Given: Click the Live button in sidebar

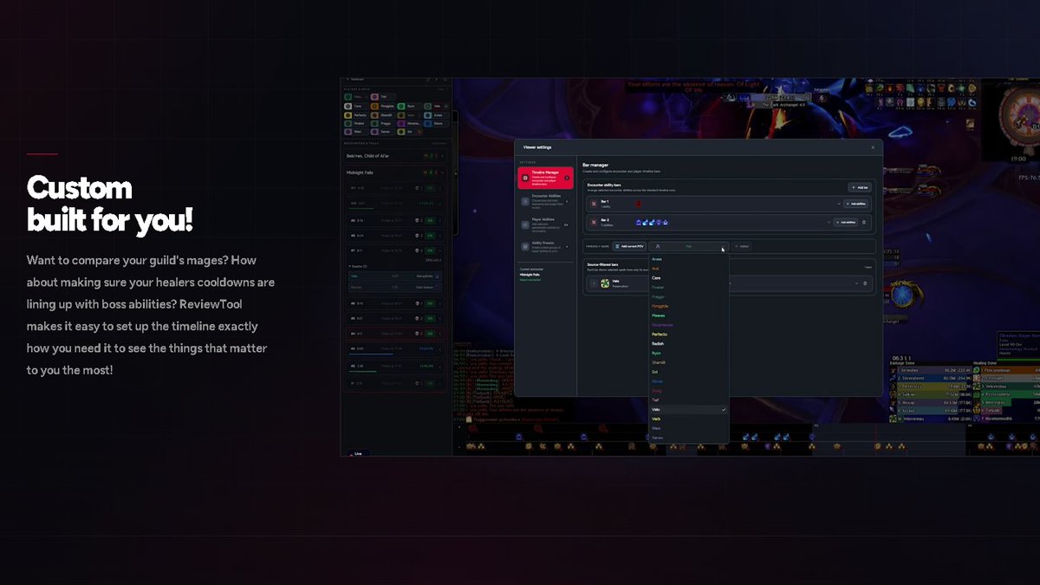Looking at the screenshot, I should click(357, 453).
